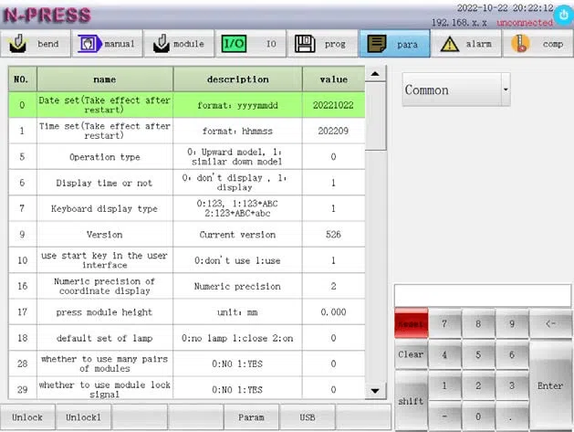Click the keypad value input field

pyautogui.click(x=483, y=295)
